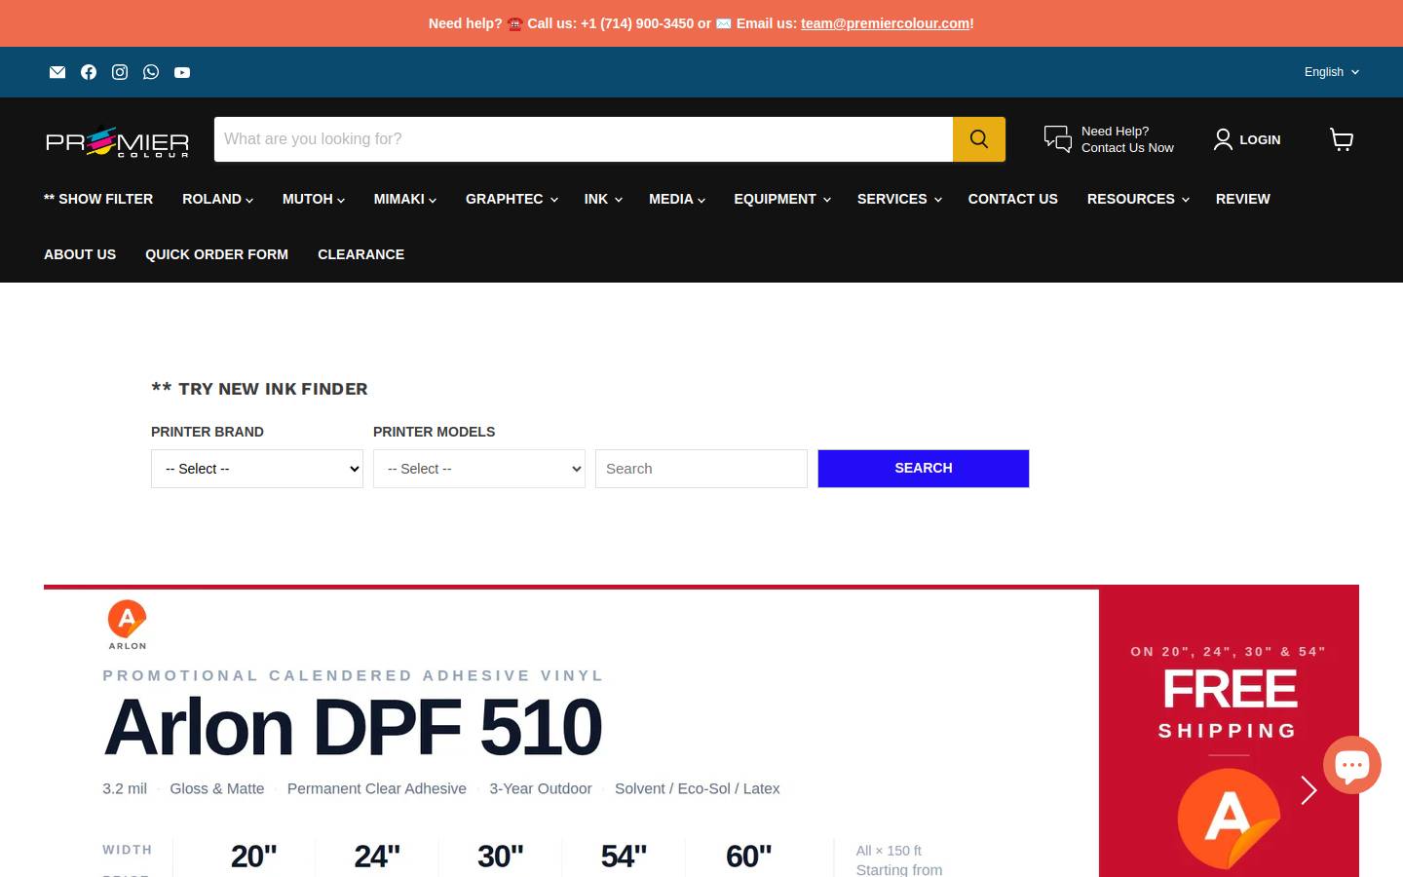1403x877 pixels.
Task: Click the chat bubbles help icon
Action: (x=1058, y=139)
